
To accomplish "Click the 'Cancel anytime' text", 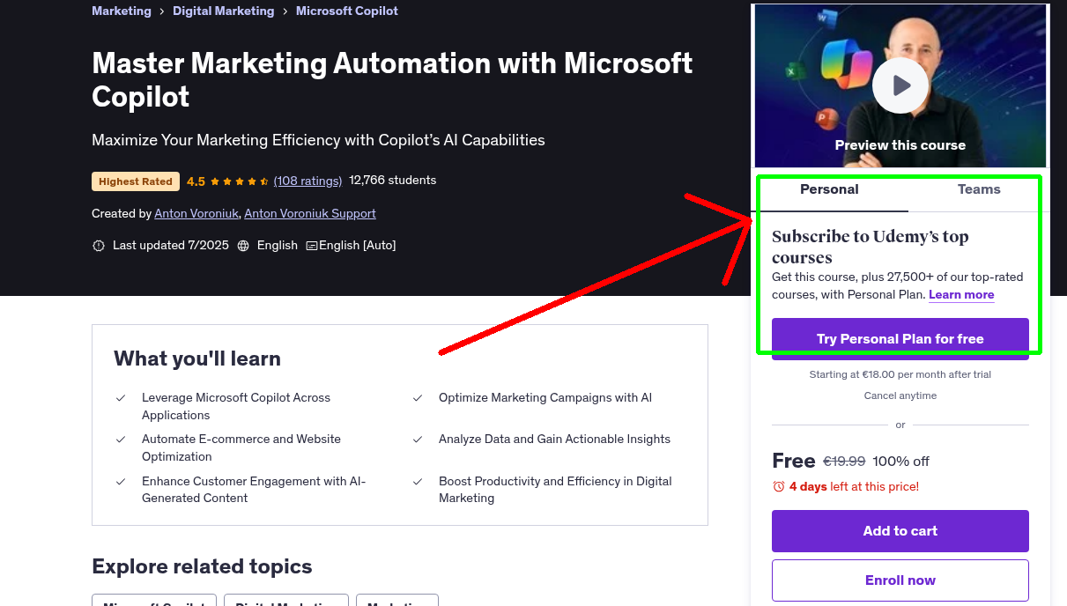I will [x=900, y=395].
